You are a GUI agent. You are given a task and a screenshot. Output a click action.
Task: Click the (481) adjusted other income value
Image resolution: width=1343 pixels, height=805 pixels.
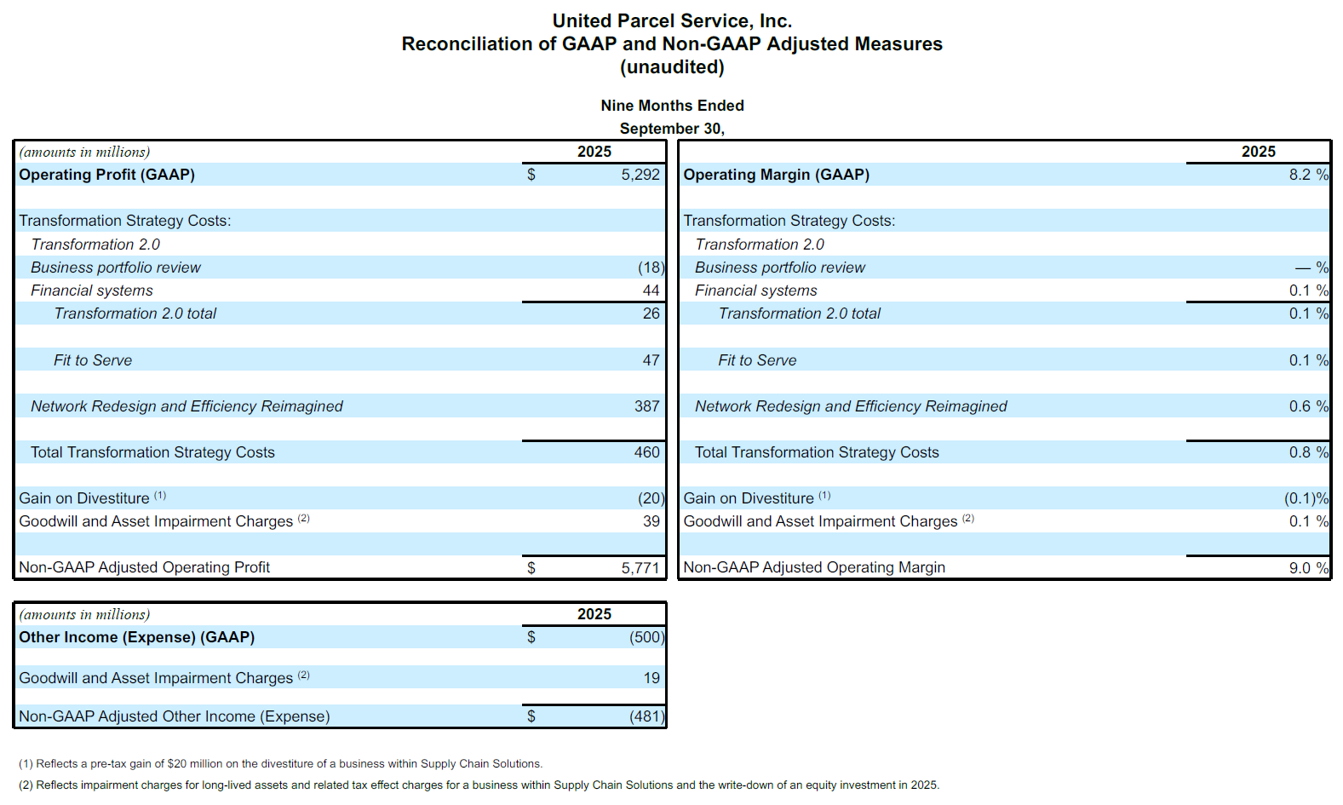tap(646, 716)
